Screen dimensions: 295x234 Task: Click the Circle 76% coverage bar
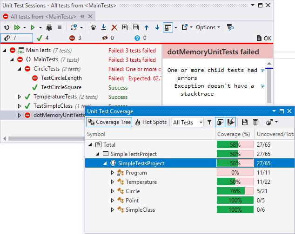tap(235, 191)
